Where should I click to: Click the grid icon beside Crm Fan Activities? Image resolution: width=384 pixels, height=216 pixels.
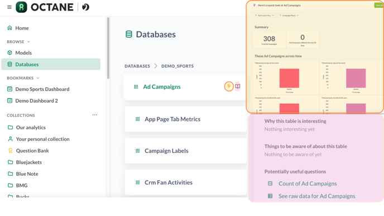[138, 183]
